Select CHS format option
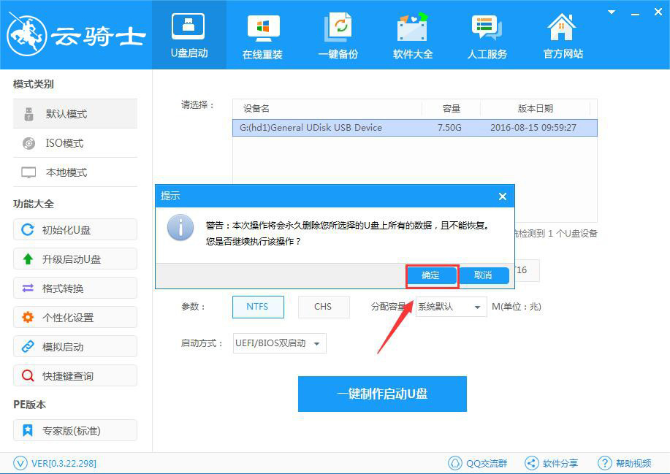This screenshot has width=670, height=474. click(x=324, y=307)
